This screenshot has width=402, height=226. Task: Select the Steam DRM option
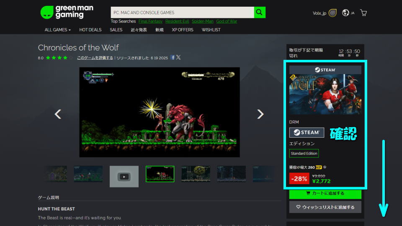tap(307, 133)
